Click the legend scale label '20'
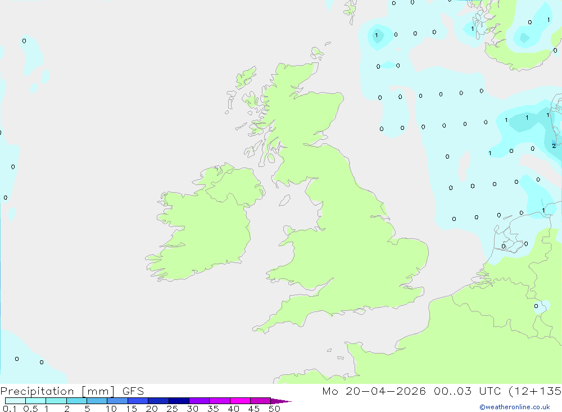This screenshot has width=562, height=412. click(x=152, y=409)
